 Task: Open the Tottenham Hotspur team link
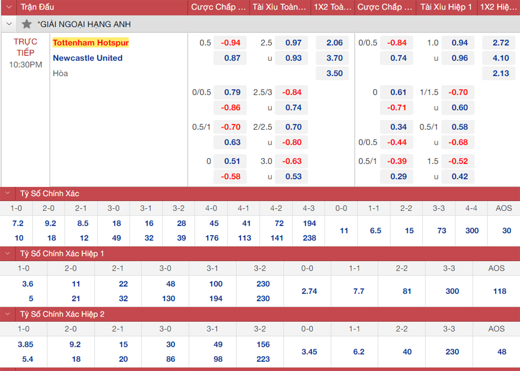point(91,42)
